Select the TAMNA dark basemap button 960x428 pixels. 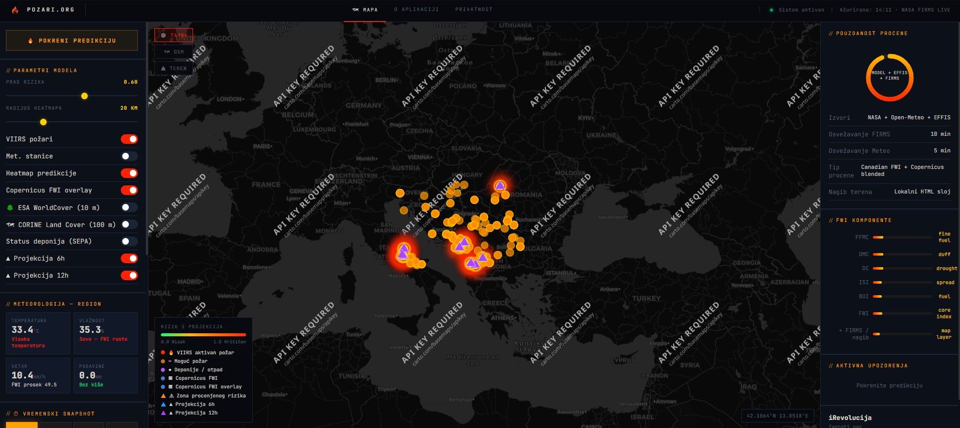(x=173, y=36)
